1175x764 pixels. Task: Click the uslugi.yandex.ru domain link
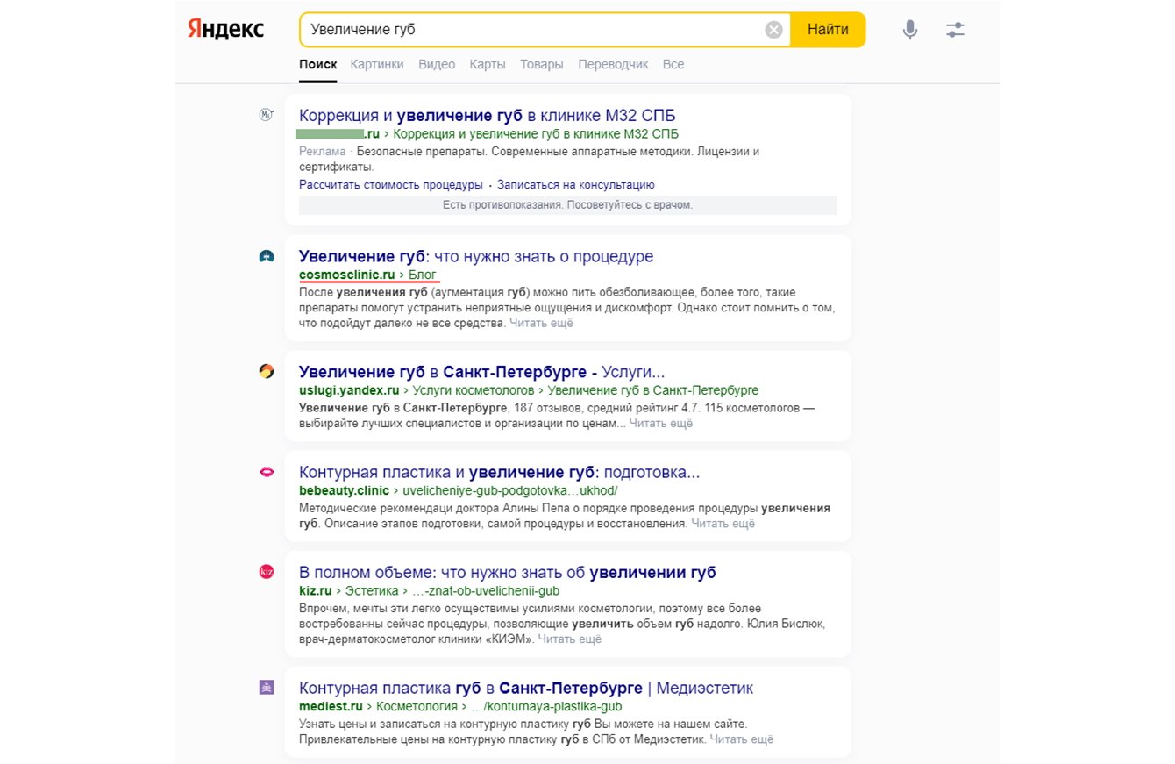(349, 389)
